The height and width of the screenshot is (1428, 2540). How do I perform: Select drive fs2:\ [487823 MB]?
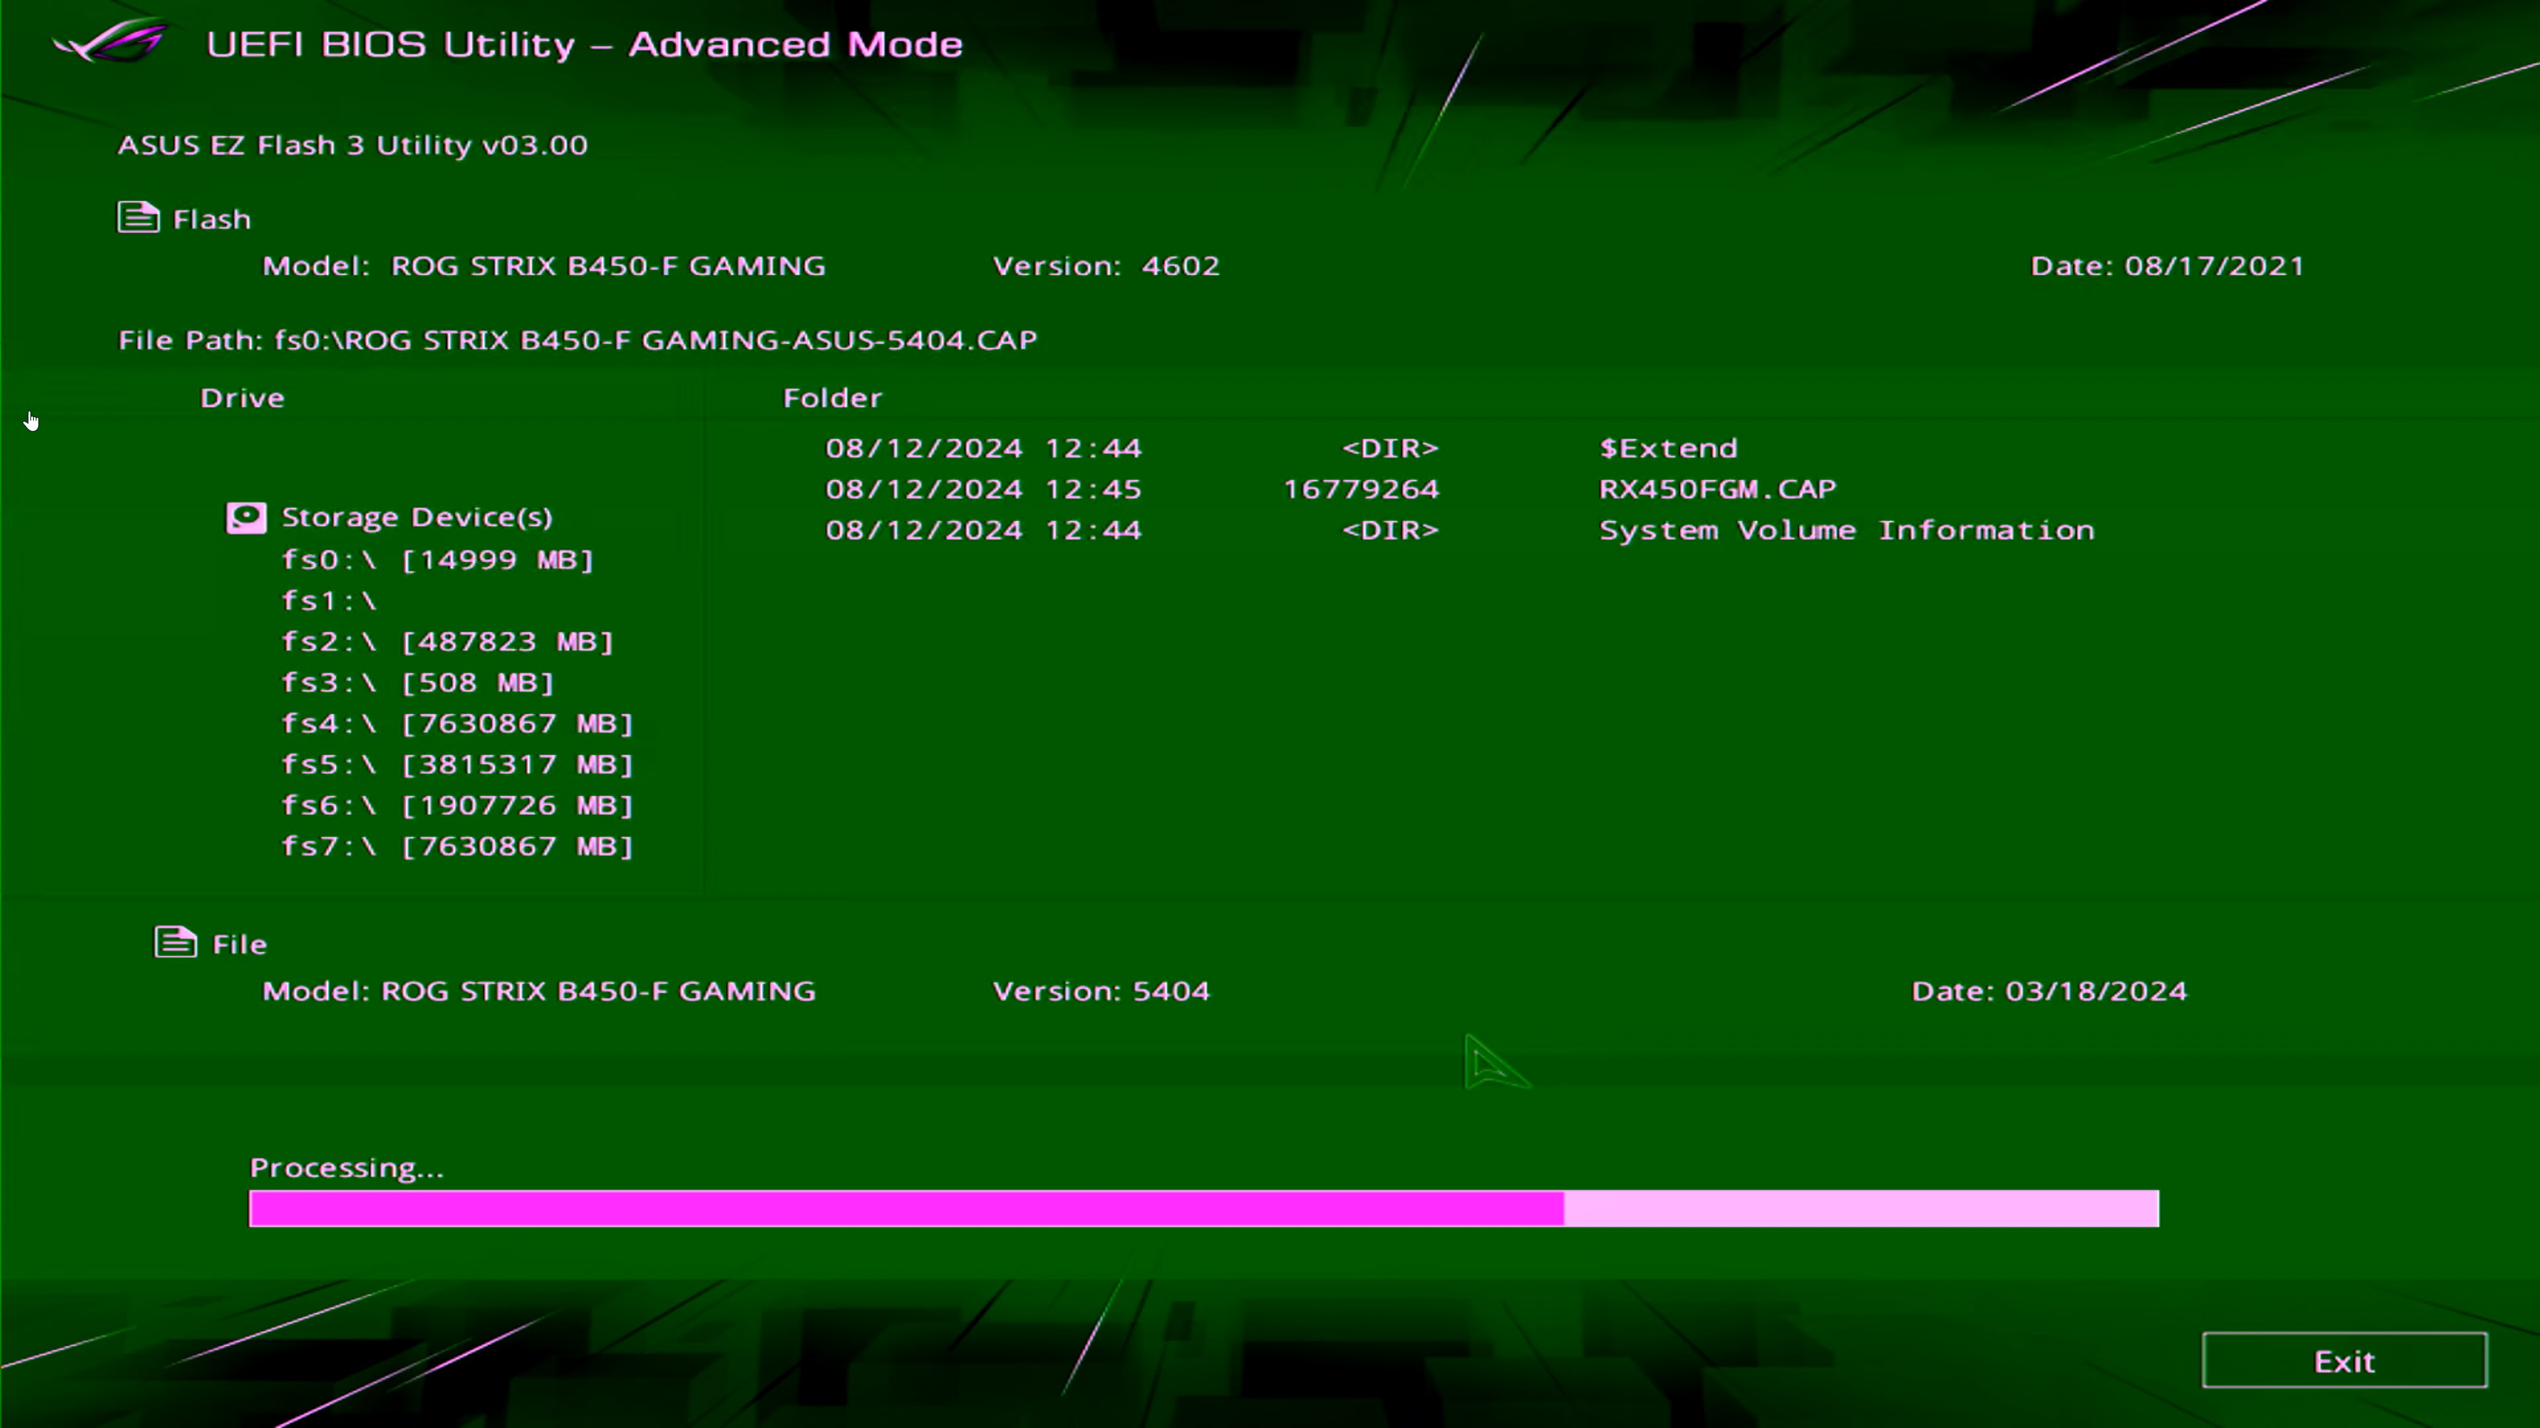[x=448, y=641]
